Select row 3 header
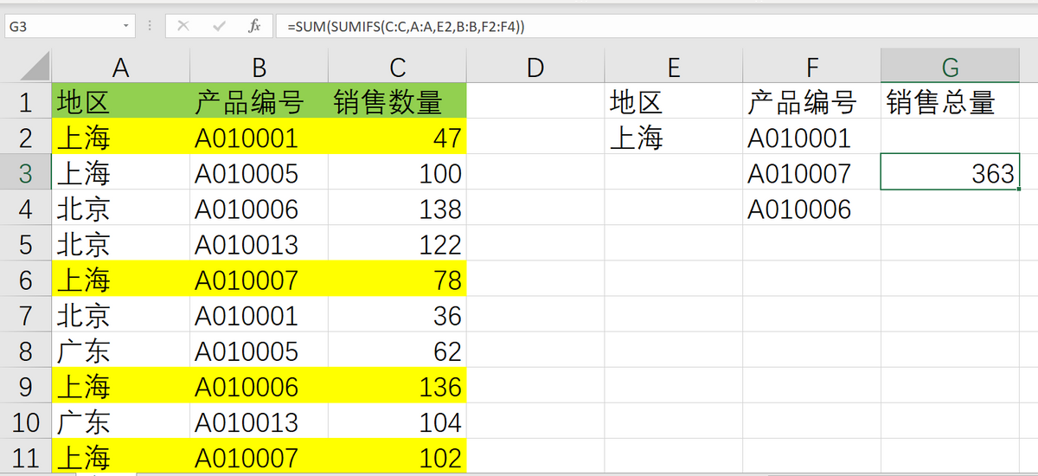1038x476 pixels. pyautogui.click(x=25, y=173)
